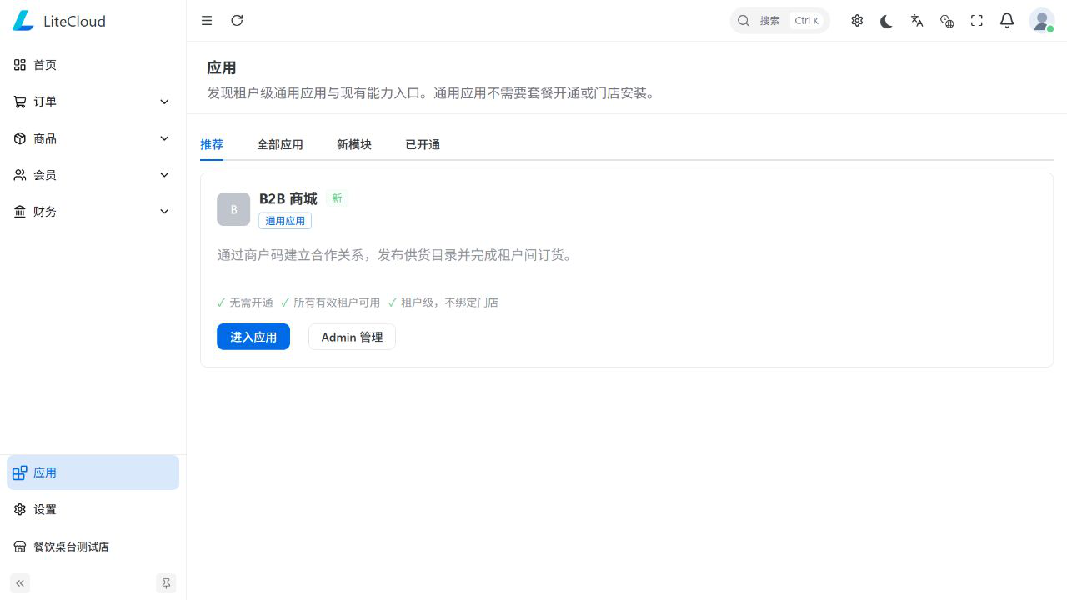Viewport: 1067px width, 600px height.
Task: Enter fullscreen mode via the fullscreen icon
Action: pos(977,21)
